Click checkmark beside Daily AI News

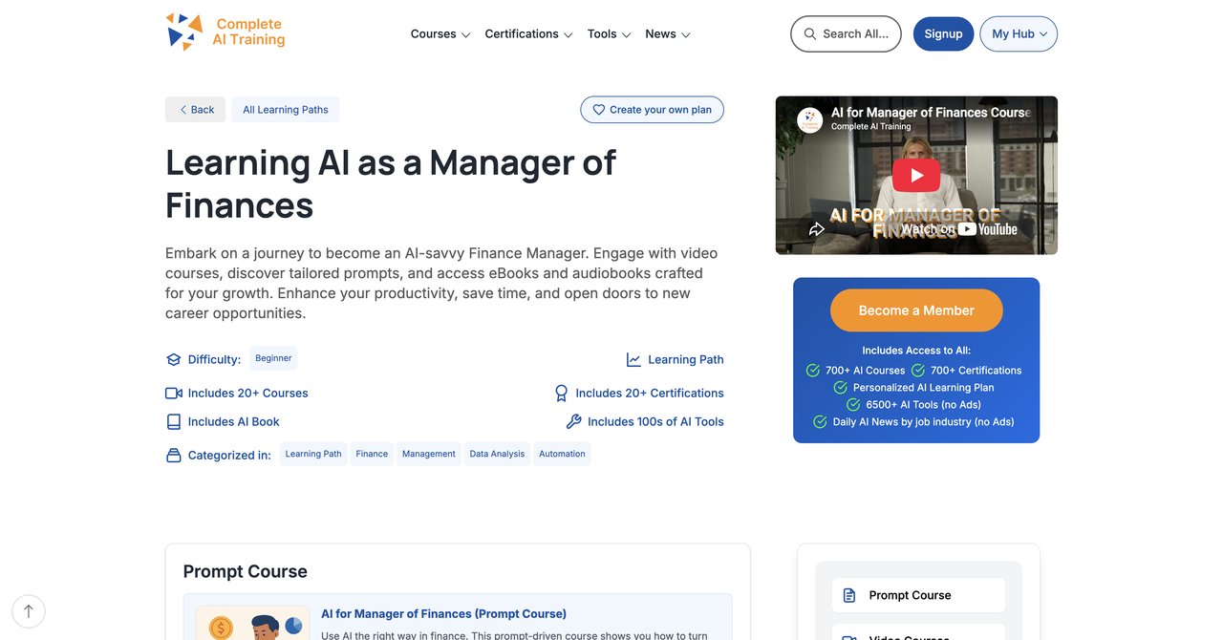pyautogui.click(x=820, y=422)
